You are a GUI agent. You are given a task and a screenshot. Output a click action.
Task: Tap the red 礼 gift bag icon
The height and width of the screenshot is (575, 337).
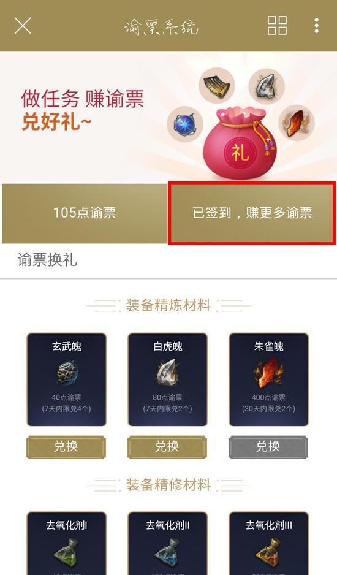click(240, 142)
